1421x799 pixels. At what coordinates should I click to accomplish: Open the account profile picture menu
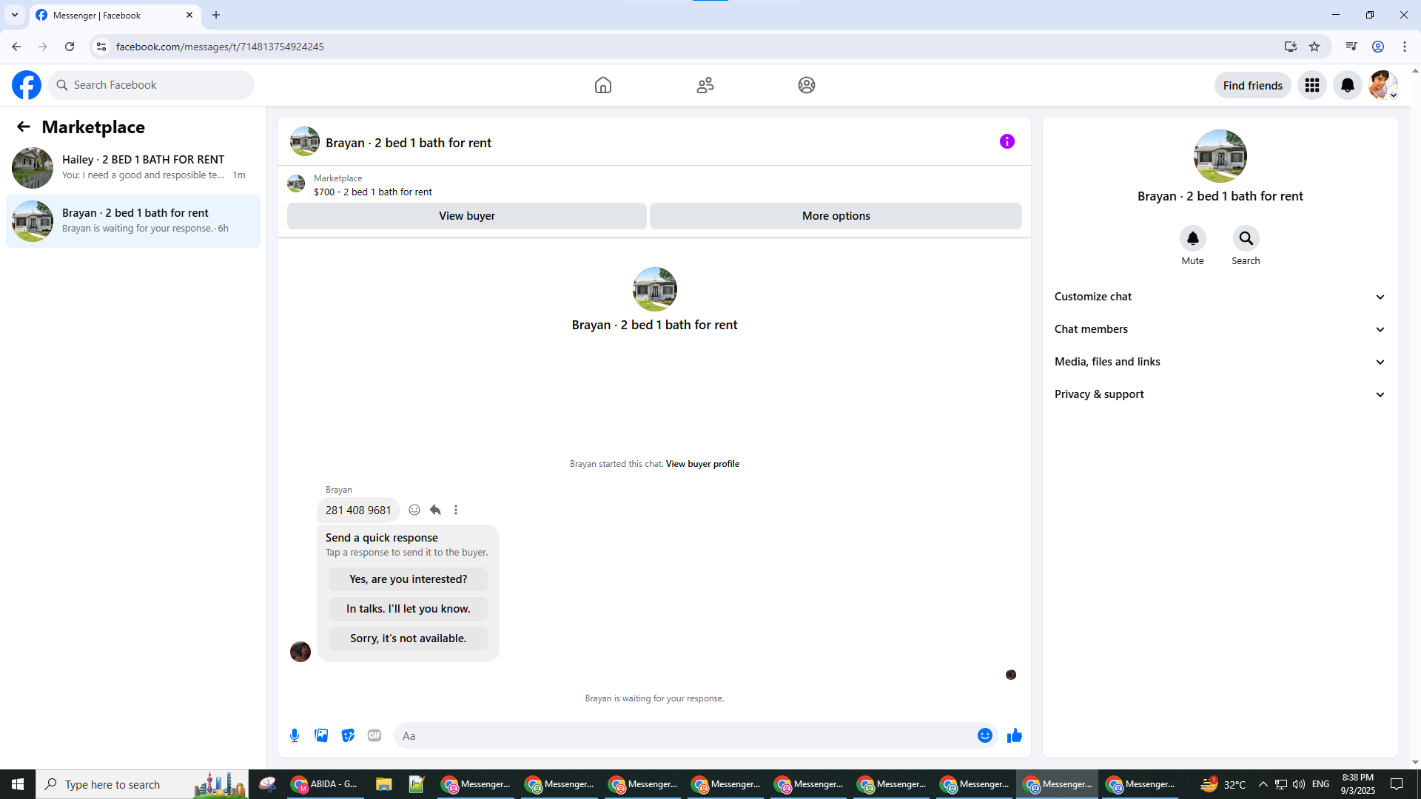[x=1383, y=85]
